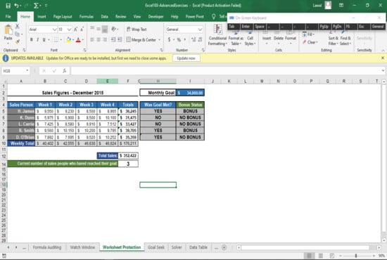Top align cell contents
The width and height of the screenshot is (387, 260).
pos(92,29)
